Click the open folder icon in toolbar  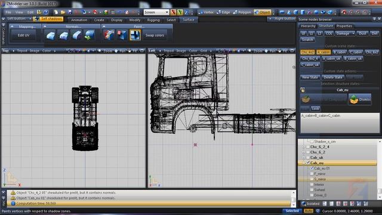[63, 12]
